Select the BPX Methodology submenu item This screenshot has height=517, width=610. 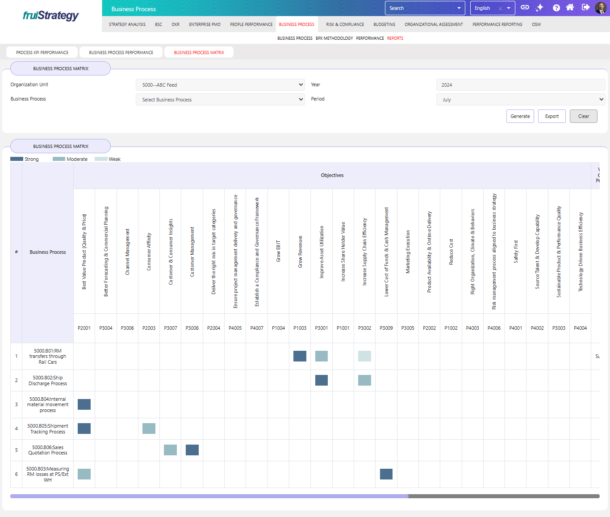tap(334, 38)
